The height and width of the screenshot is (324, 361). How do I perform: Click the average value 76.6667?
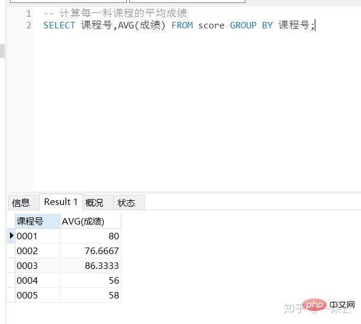point(91,251)
